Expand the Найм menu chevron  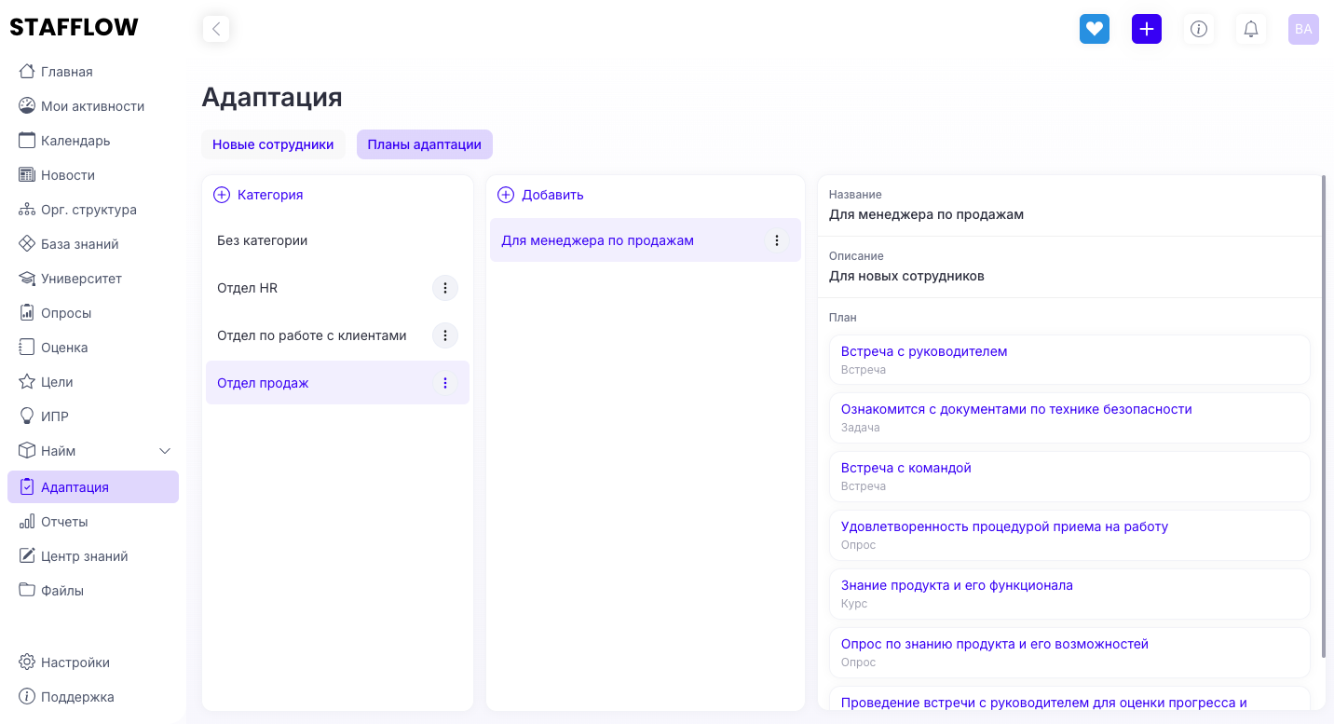coord(165,451)
